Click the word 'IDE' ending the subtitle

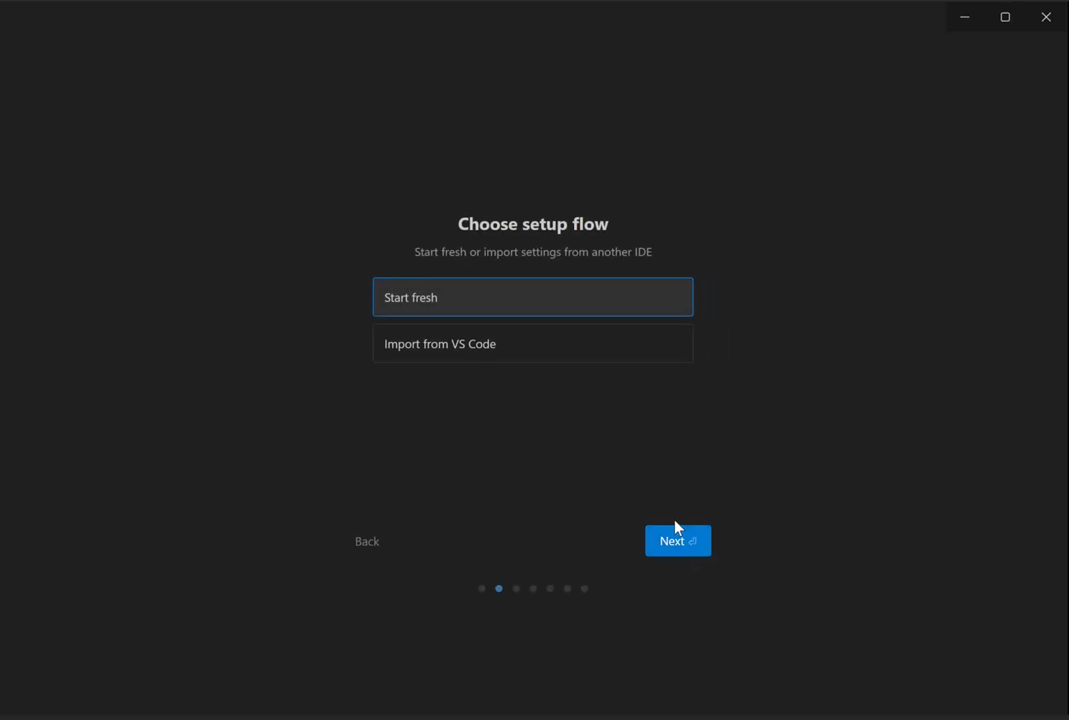coord(643,252)
